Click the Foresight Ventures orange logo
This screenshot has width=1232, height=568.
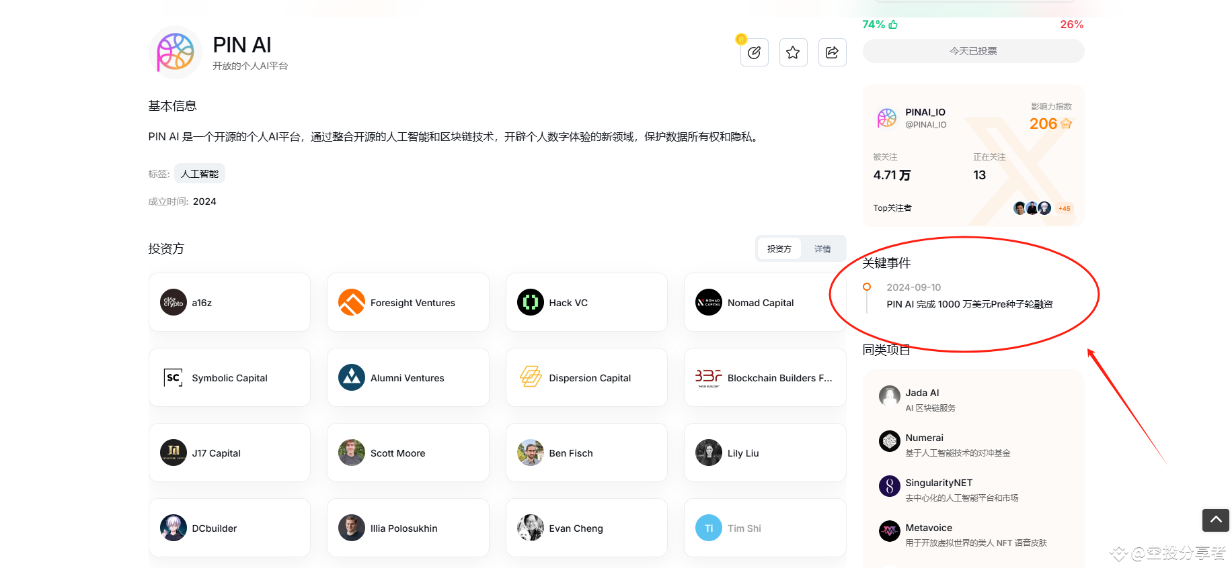pos(352,302)
